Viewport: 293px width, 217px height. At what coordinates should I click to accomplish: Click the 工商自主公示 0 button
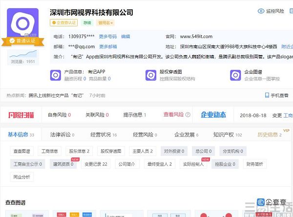pos(28,164)
